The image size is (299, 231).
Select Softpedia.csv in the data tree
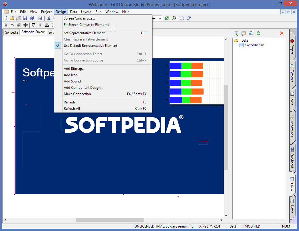pos(254,45)
